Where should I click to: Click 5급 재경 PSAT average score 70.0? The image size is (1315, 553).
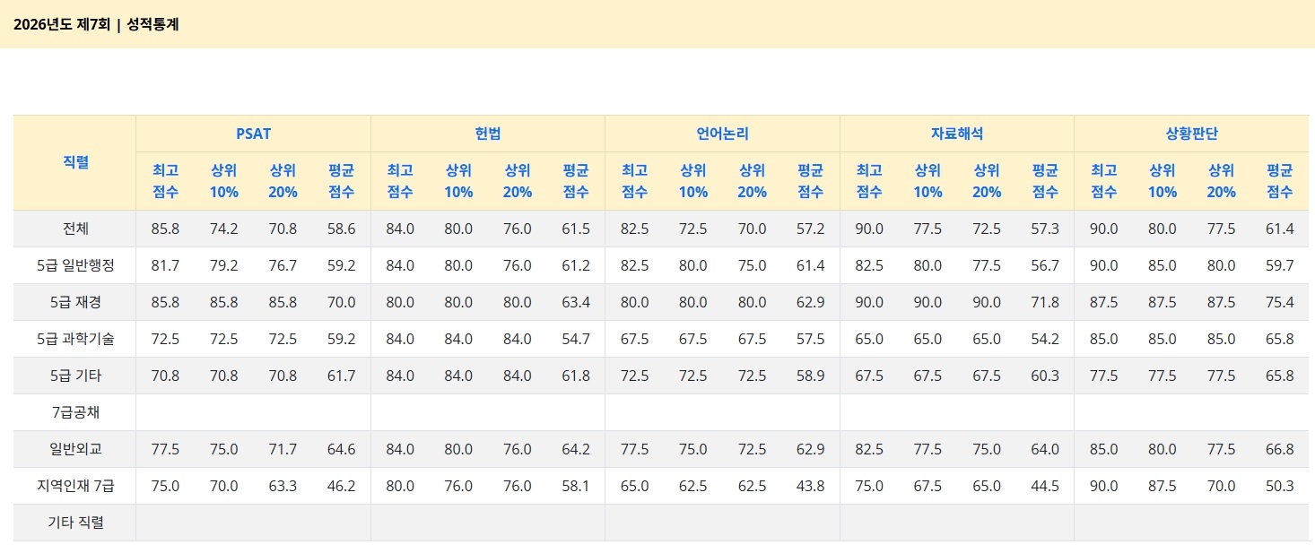pos(341,302)
